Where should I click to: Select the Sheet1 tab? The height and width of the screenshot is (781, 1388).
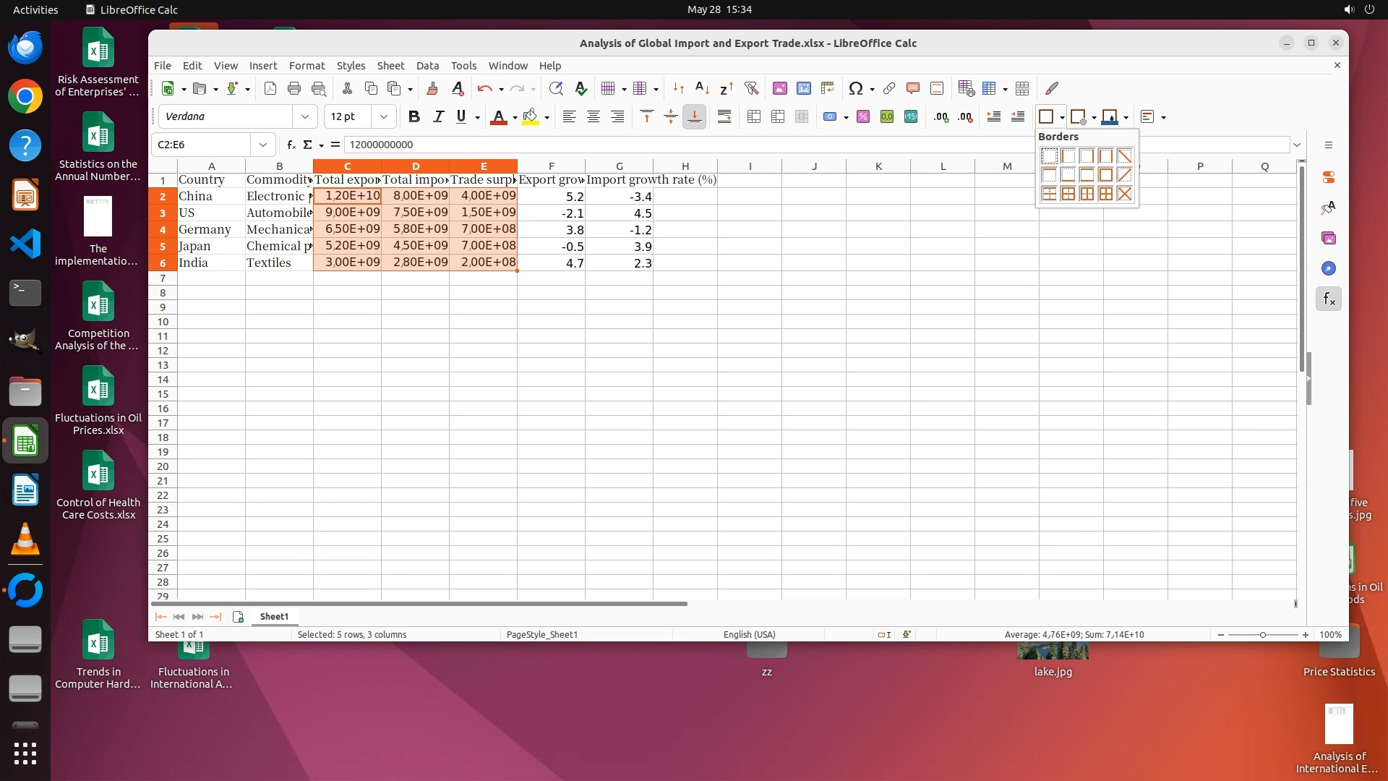click(274, 617)
